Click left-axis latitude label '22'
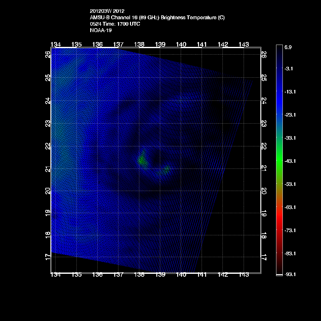The height and width of the screenshot is (321, 321). 48,146
